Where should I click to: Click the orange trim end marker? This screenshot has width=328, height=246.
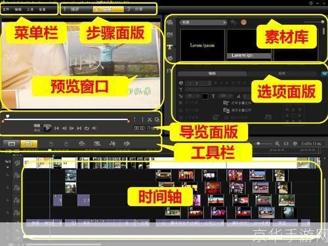(129, 121)
